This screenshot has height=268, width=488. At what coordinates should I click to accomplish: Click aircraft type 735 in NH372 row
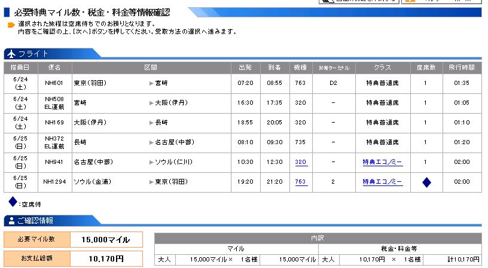(x=300, y=142)
